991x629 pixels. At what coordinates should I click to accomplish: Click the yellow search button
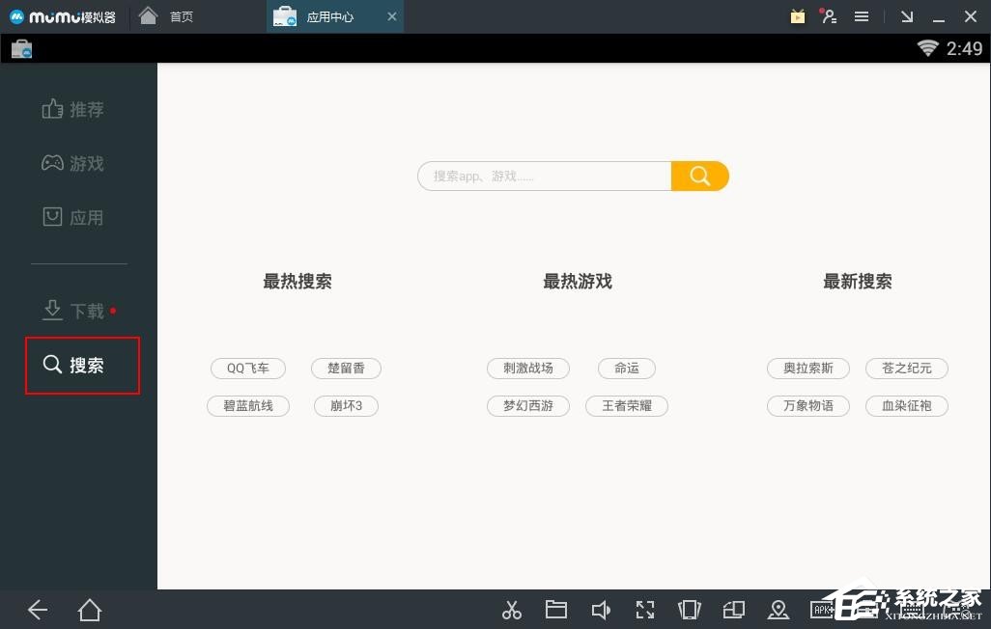point(699,176)
